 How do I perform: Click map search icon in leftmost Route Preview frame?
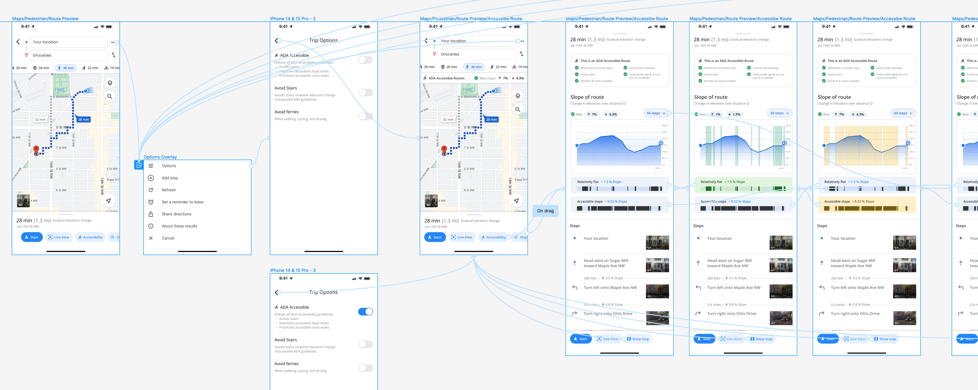click(x=110, y=96)
